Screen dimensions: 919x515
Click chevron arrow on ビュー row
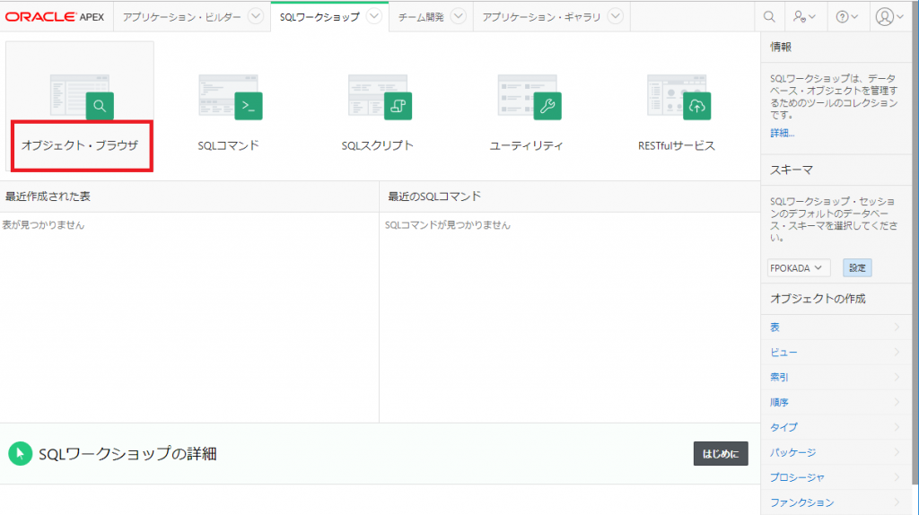tap(897, 352)
